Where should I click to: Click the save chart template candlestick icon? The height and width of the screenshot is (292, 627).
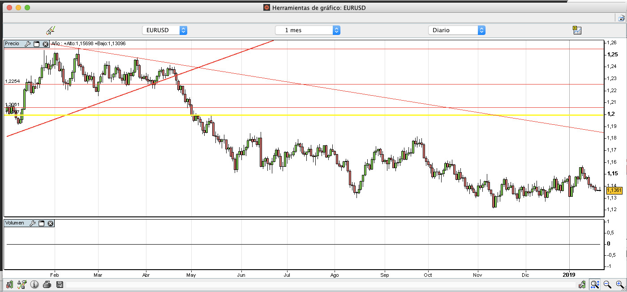point(9,284)
